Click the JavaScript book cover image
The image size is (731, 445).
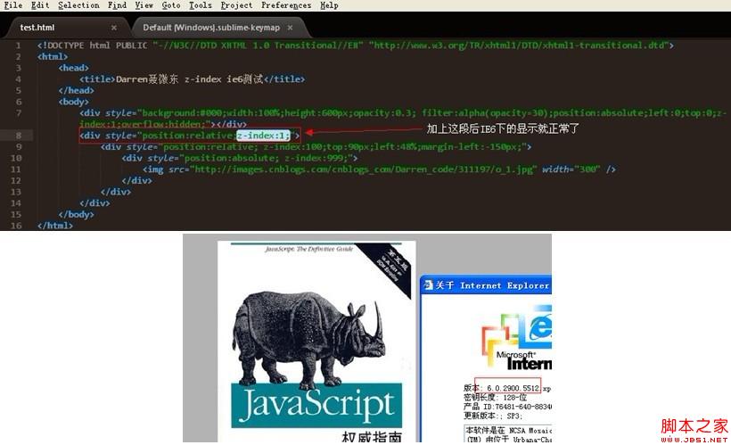click(316, 342)
